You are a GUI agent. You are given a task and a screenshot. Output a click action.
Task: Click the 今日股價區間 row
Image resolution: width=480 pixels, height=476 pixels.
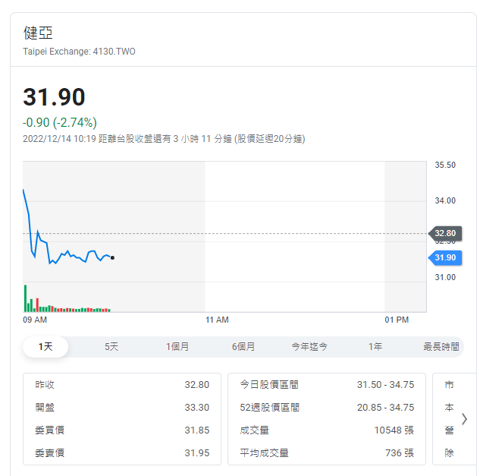coord(326,385)
